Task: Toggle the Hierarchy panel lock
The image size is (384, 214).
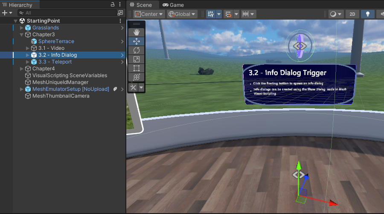Action: [112, 4]
